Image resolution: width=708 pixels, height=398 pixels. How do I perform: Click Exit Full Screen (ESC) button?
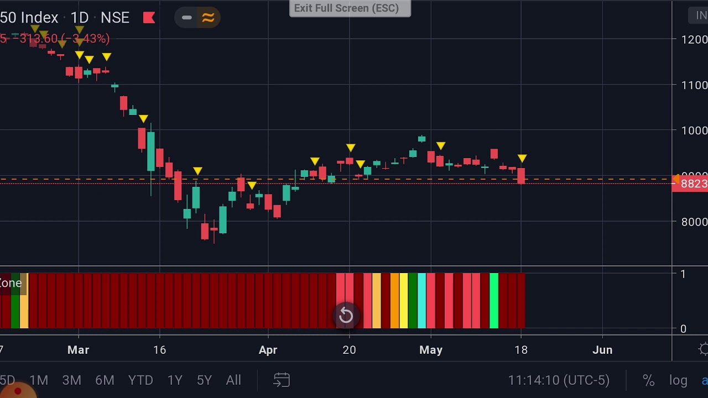[350, 8]
